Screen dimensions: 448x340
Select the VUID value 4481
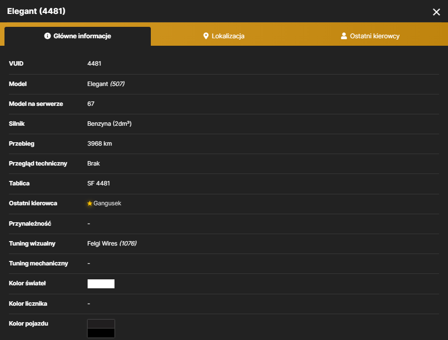[x=94, y=64]
